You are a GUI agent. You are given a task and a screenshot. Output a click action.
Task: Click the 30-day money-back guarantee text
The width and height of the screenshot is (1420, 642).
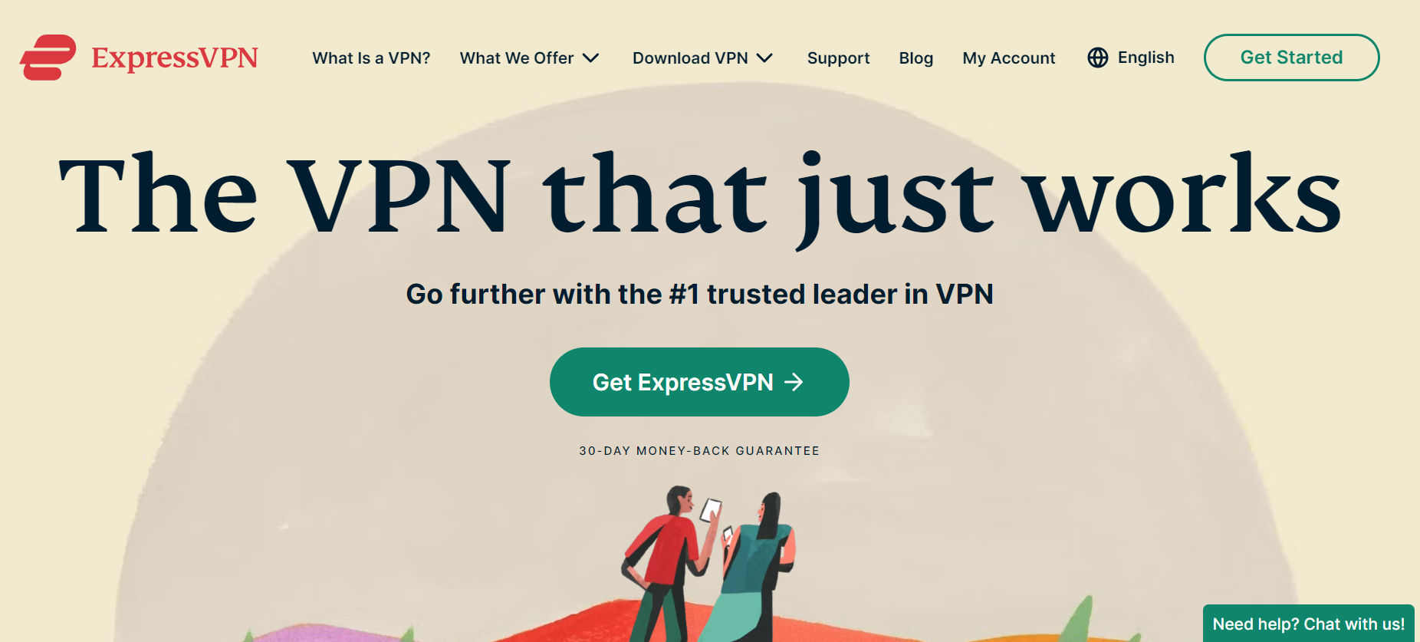click(x=699, y=451)
